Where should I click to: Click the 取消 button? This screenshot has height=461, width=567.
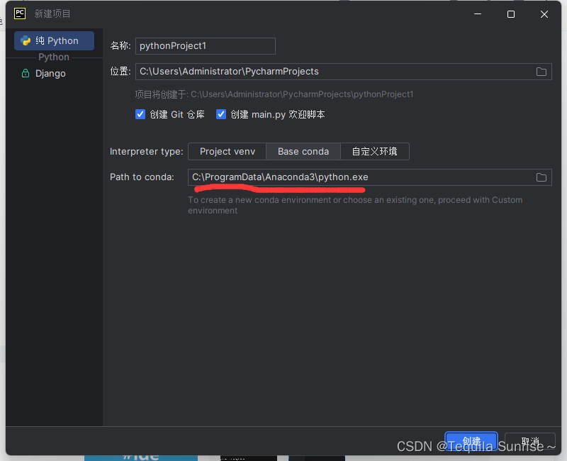(529, 440)
